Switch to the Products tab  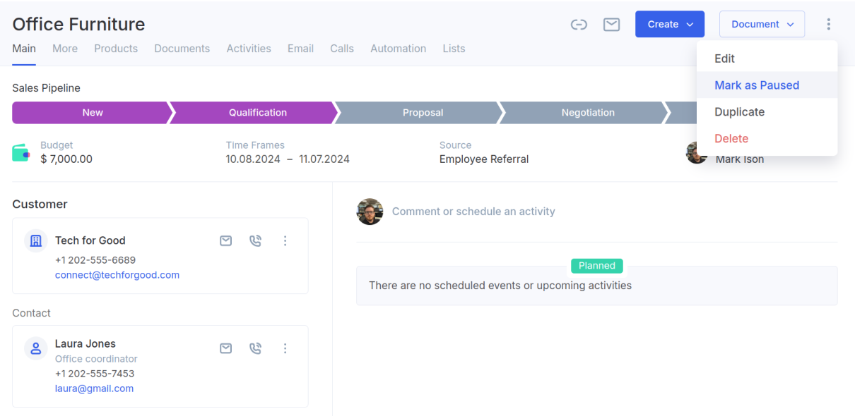[x=116, y=49]
